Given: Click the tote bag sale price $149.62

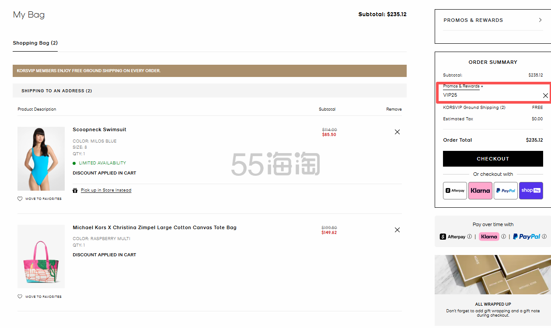Looking at the screenshot, I should (x=329, y=233).
